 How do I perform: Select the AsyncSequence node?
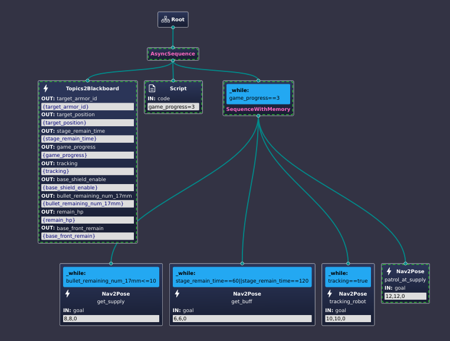pos(173,54)
